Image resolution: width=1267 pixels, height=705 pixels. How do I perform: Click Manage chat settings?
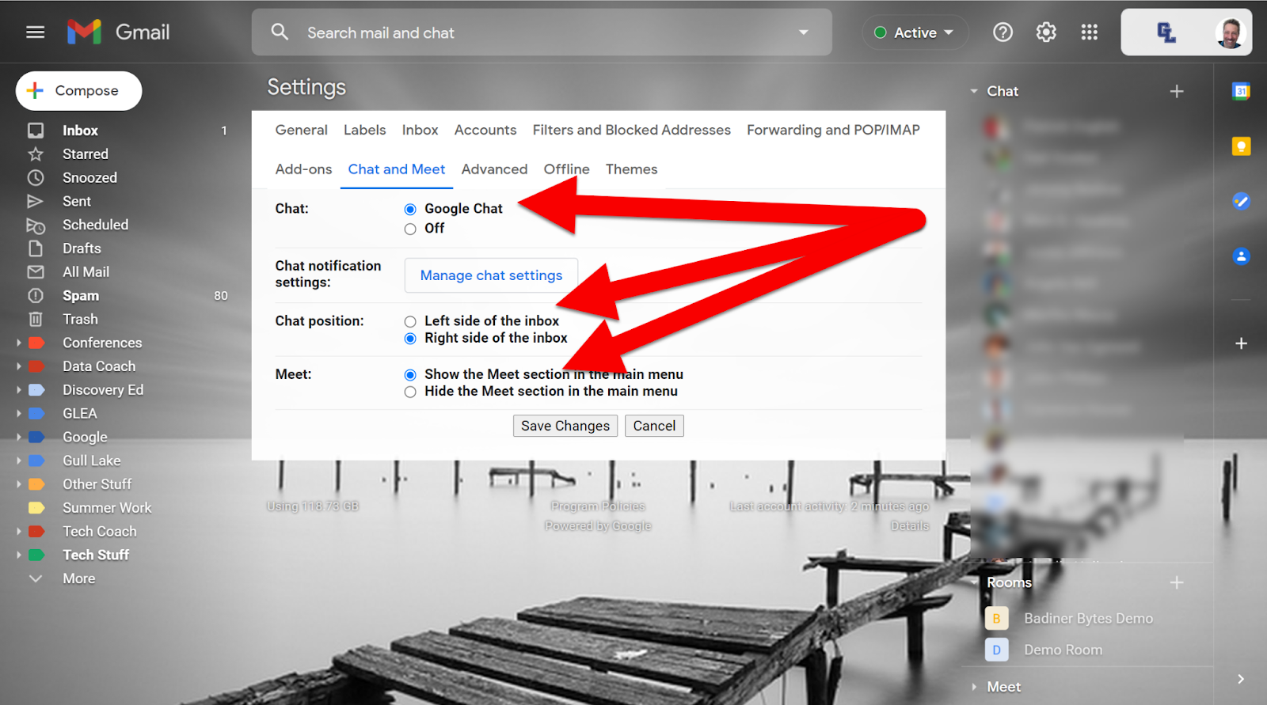(491, 275)
